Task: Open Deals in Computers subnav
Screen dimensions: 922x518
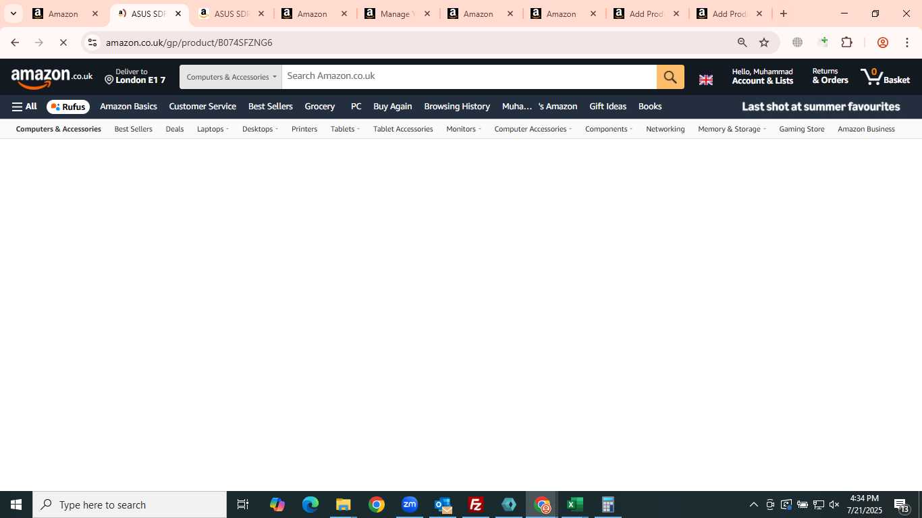Action: [x=175, y=129]
